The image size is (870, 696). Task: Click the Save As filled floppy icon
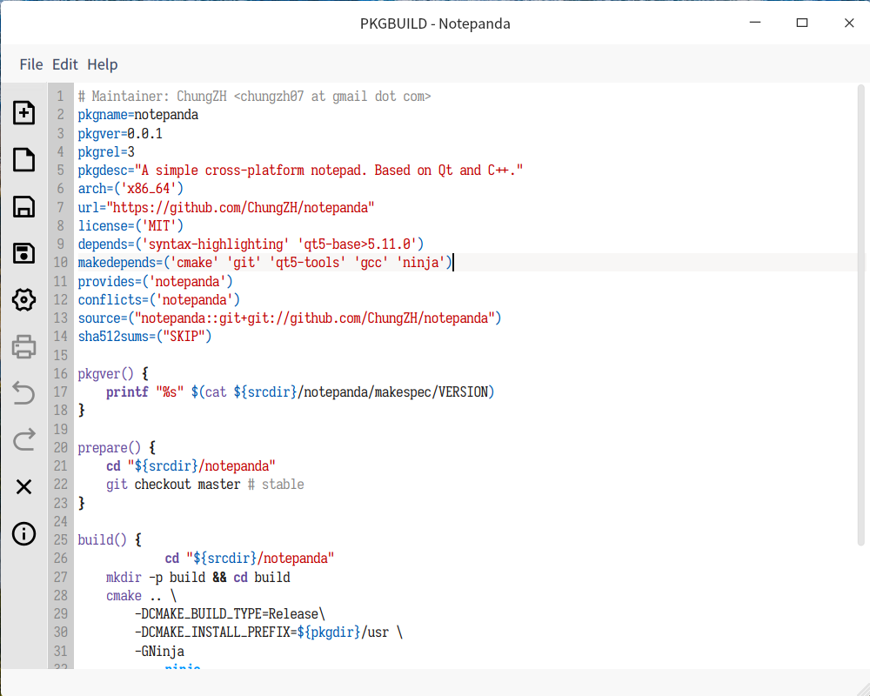[x=23, y=254]
